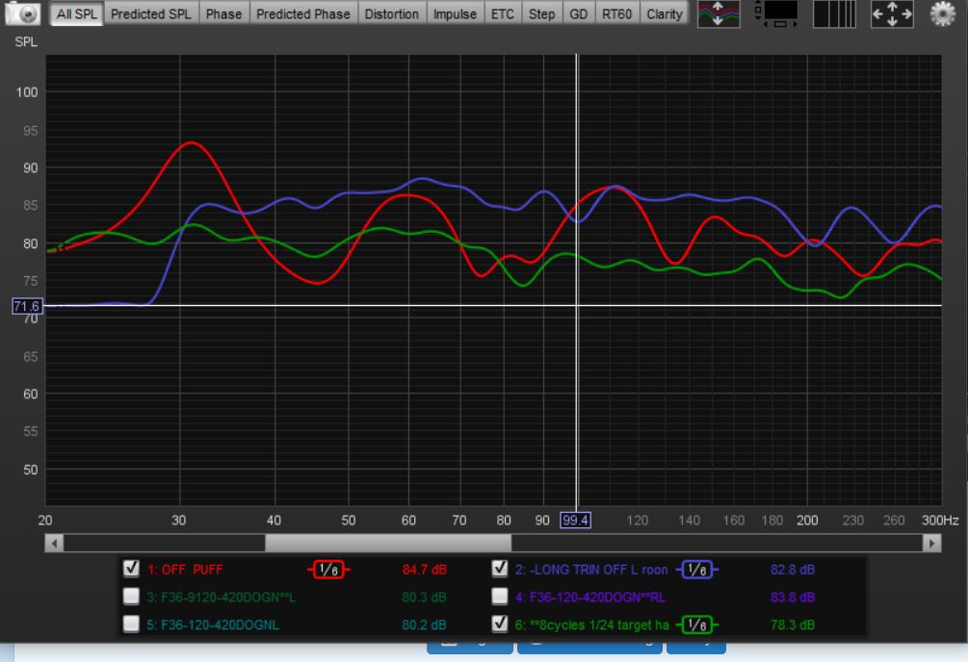Image resolution: width=968 pixels, height=662 pixels.
Task: Enable the 3: F36-9120-420DOGN**L trace
Action: 133,597
